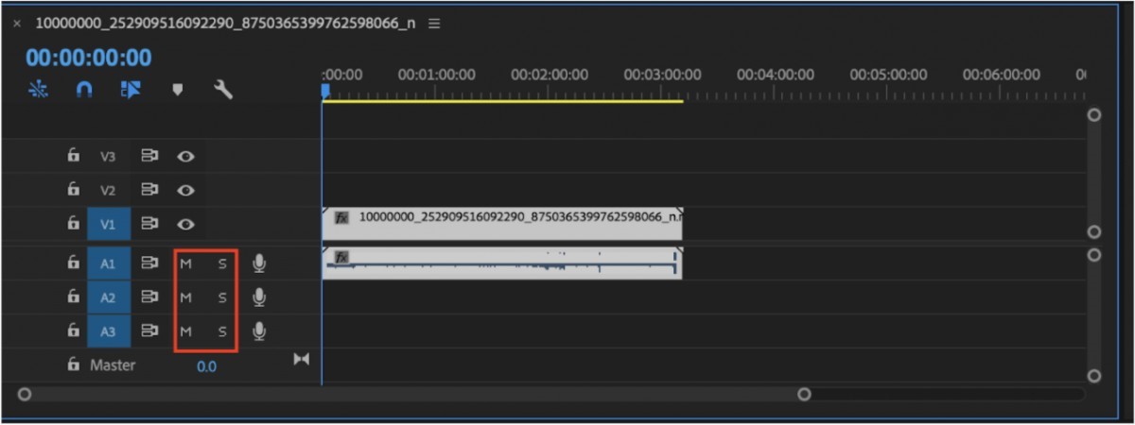The width and height of the screenshot is (1135, 425).
Task: Open the sequence panel menu icon
Action: [434, 24]
